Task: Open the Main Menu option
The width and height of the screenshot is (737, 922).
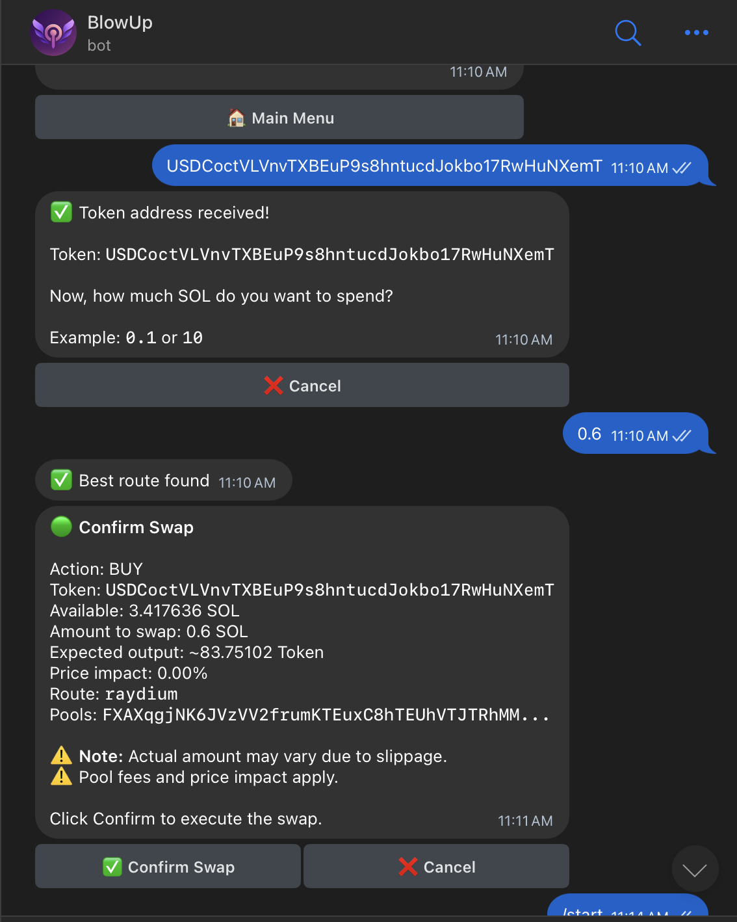Action: 279,118
